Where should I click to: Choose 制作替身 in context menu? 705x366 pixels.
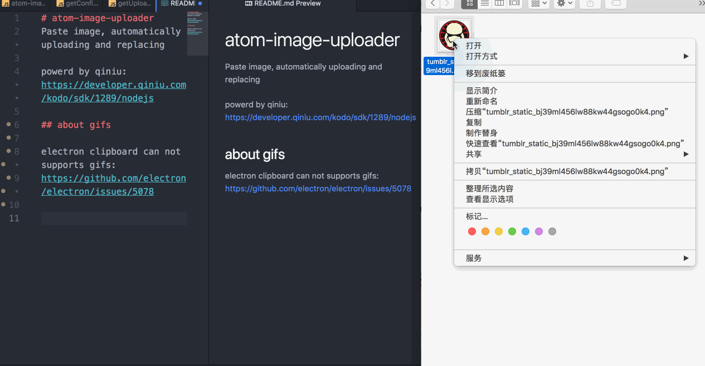tap(575, 133)
